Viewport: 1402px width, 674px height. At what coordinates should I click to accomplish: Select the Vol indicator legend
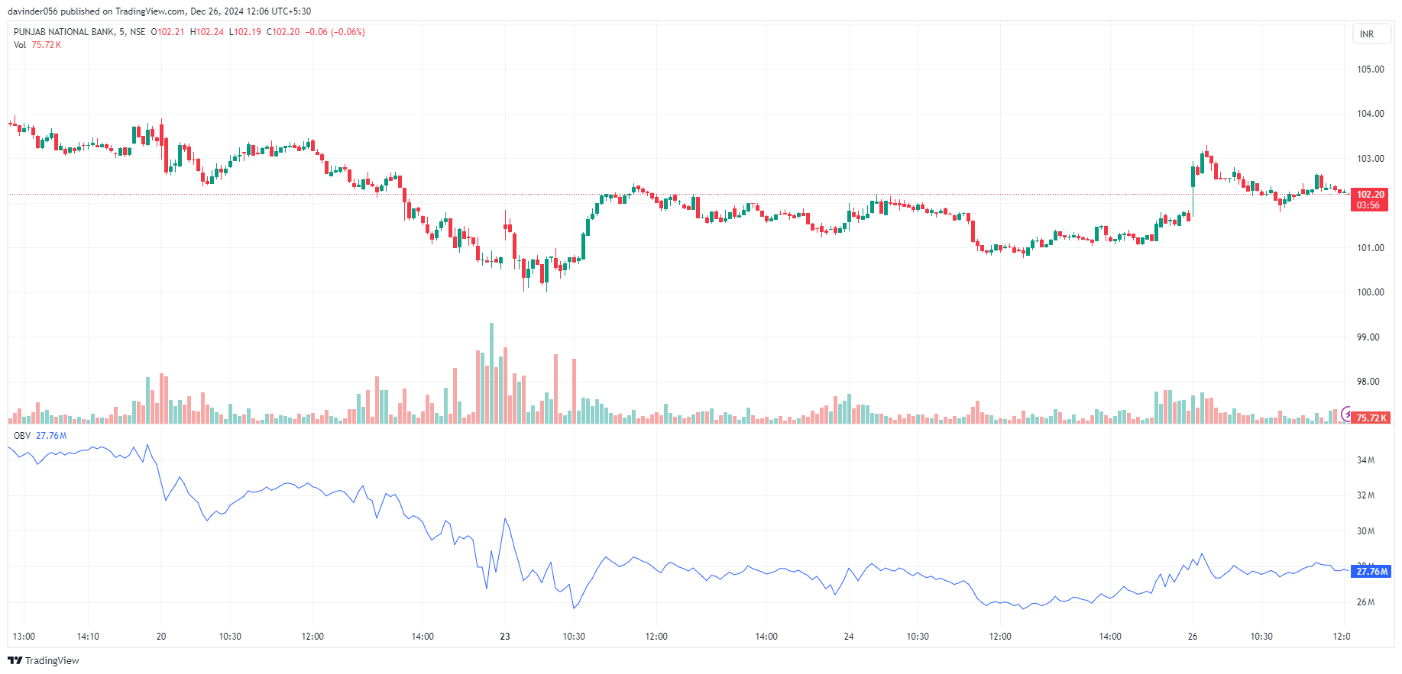[37, 45]
